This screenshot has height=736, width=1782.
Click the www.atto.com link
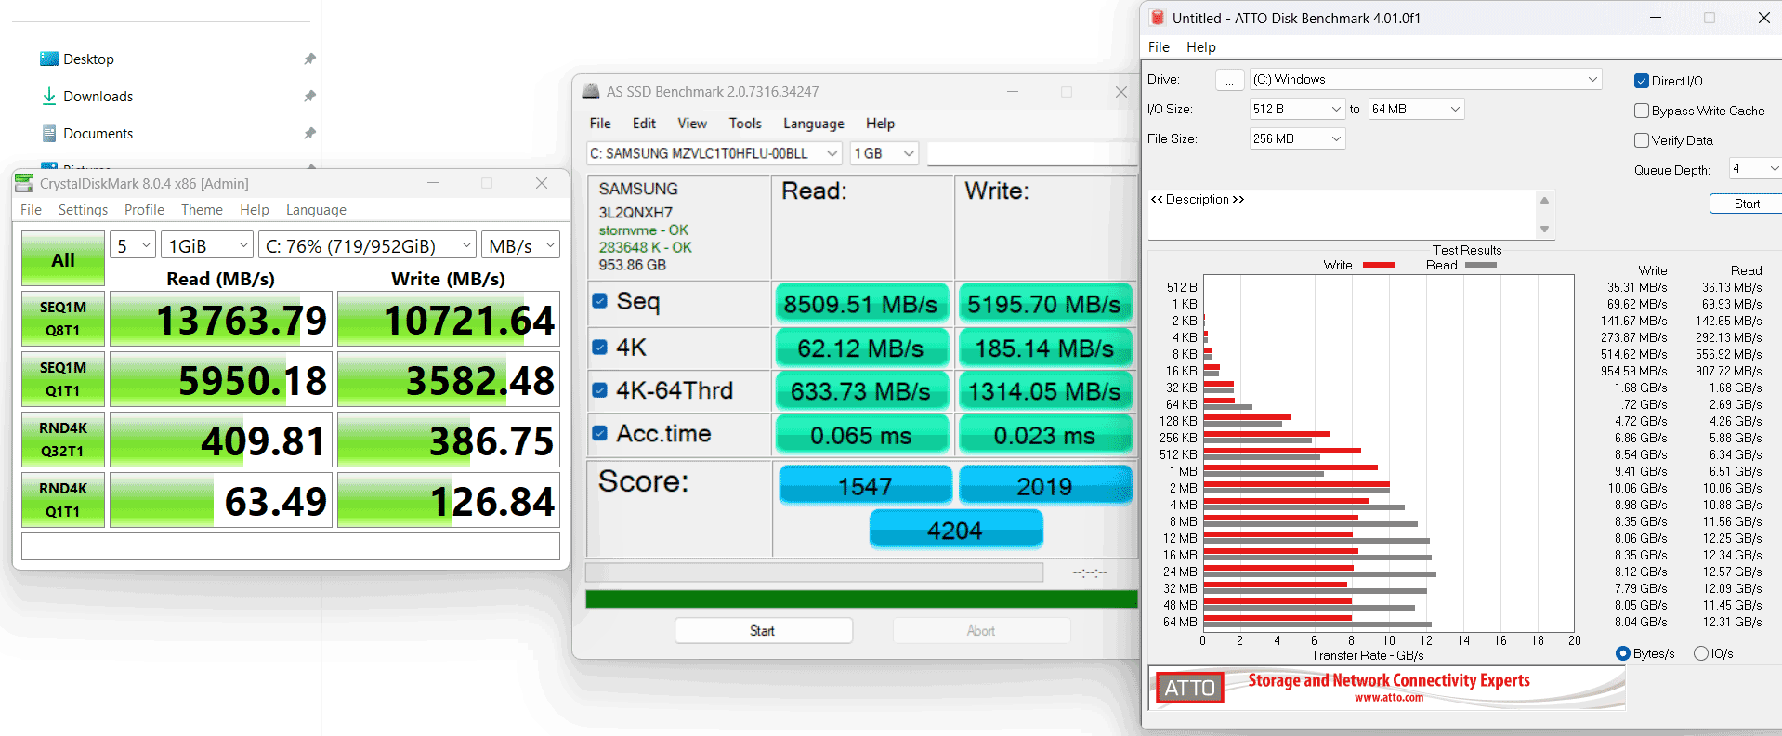click(x=1388, y=698)
